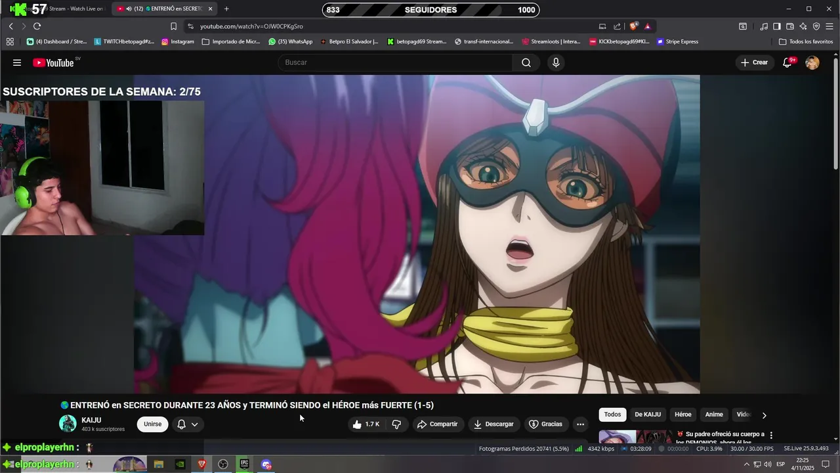Open the NVIDIA app in taskbar
Image resolution: width=840 pixels, height=473 pixels.
coord(180,464)
